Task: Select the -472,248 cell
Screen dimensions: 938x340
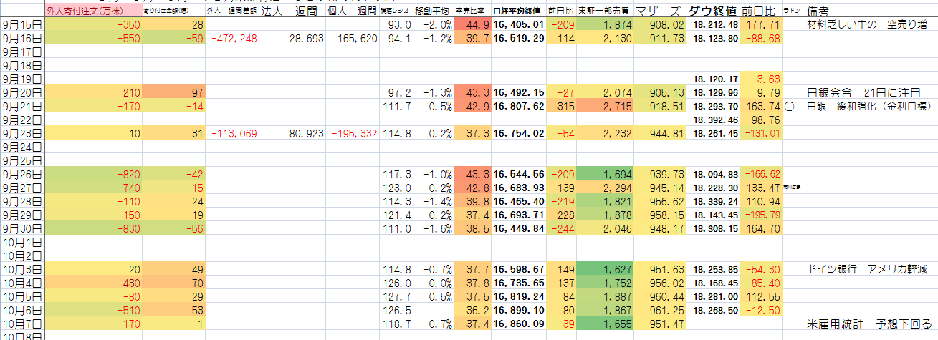Action: pyautogui.click(x=231, y=39)
